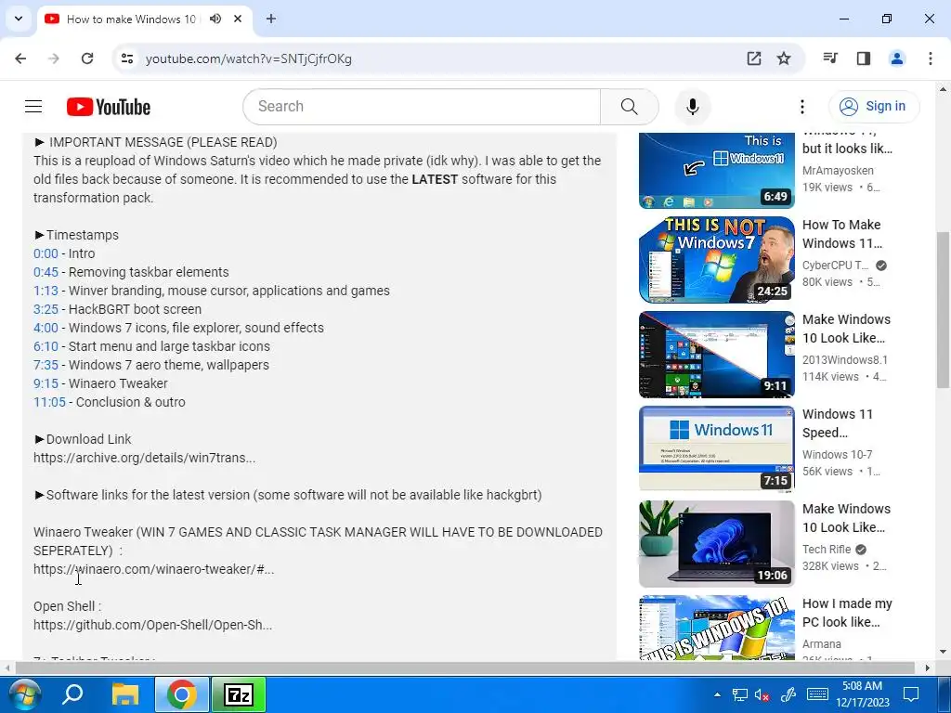Open the page in app icon
Screen dimensions: 951x713
click(x=754, y=58)
